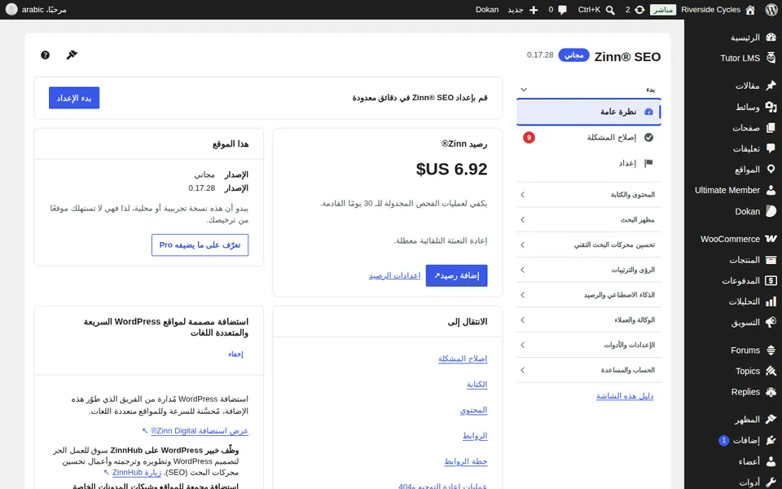Viewport: 782px width, 489px height.
Task: Expand the الوكالة والعملاء section
Action: click(x=588, y=319)
